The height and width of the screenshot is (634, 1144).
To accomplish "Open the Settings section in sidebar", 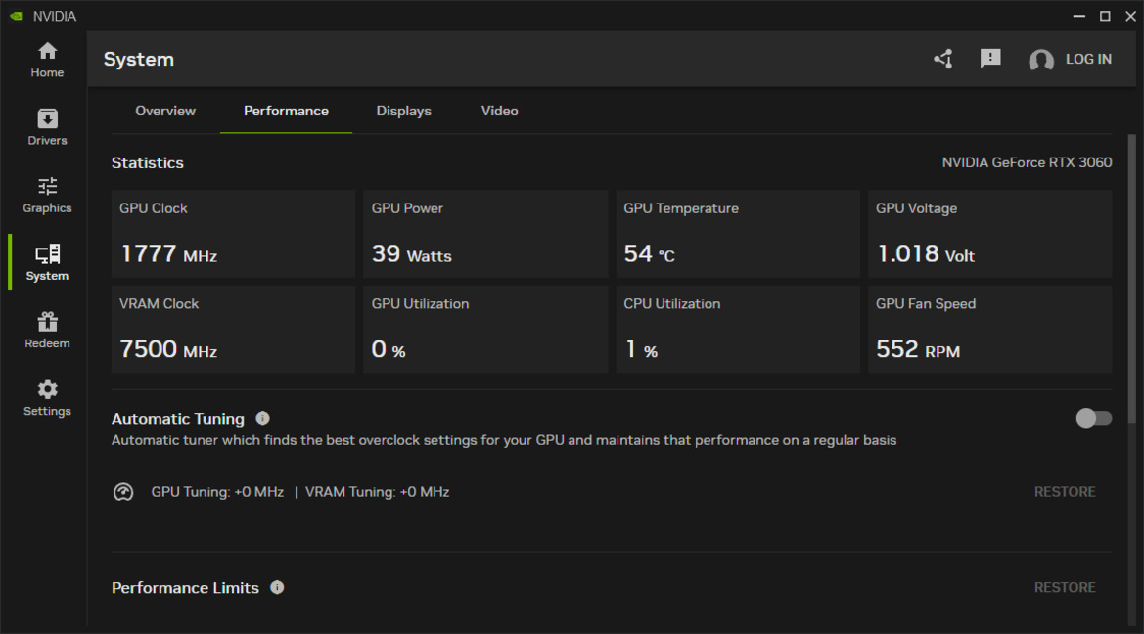I will [46, 397].
